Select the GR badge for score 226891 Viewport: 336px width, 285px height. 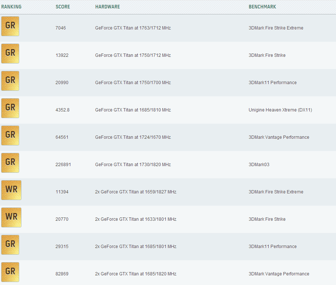10,163
